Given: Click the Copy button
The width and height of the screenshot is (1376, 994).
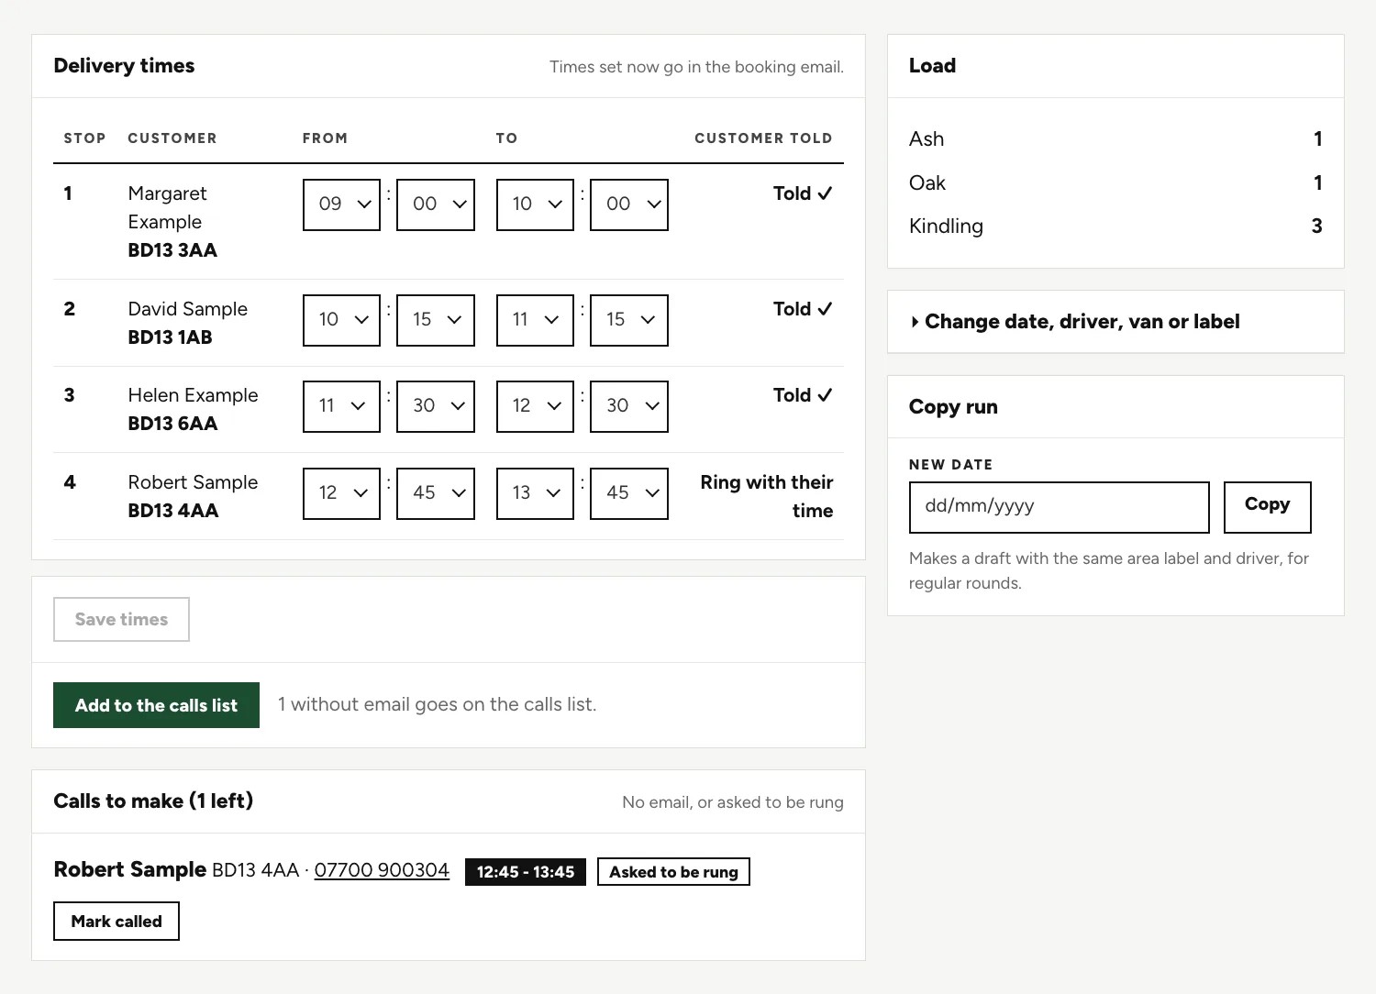Looking at the screenshot, I should 1267,507.
